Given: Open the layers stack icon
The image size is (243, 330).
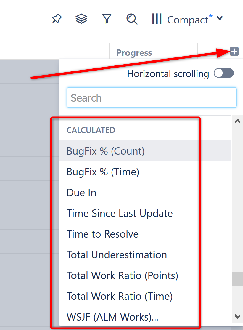Looking at the screenshot, I should [81, 19].
